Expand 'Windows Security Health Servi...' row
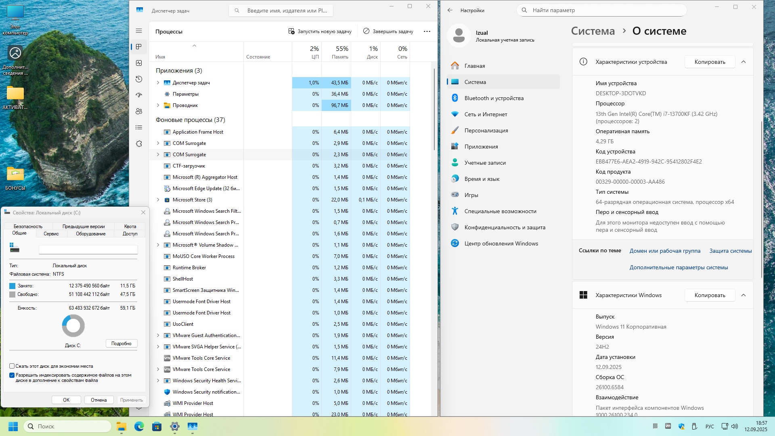 click(x=158, y=381)
